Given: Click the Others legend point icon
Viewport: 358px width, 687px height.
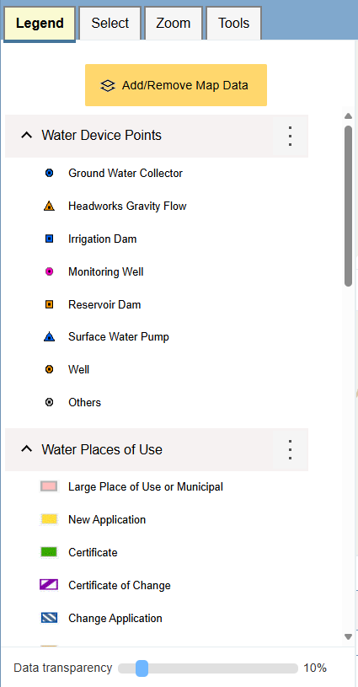Looking at the screenshot, I should pos(49,402).
